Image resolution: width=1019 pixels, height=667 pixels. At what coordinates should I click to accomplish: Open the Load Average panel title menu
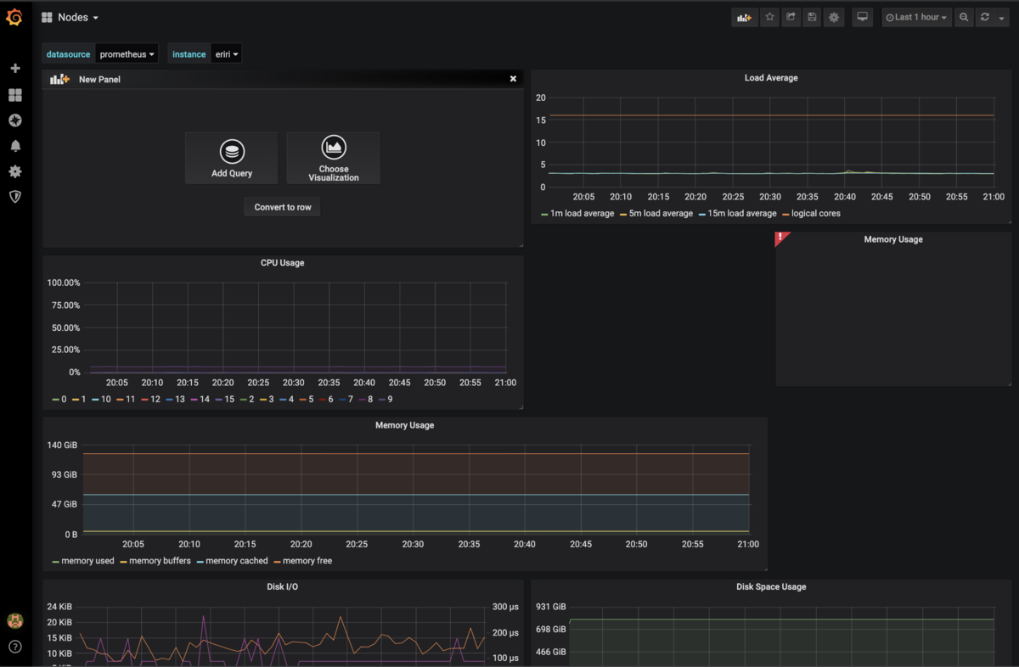point(771,78)
